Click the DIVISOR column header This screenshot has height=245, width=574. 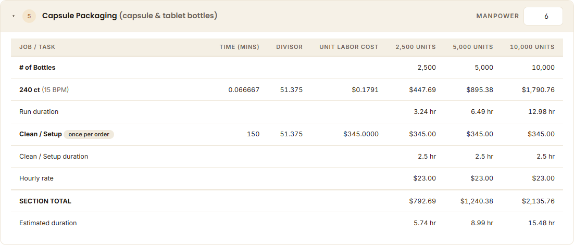(289, 47)
